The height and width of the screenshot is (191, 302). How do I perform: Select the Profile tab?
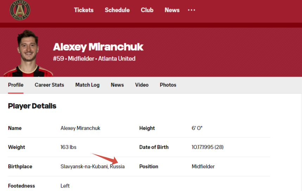click(x=15, y=85)
